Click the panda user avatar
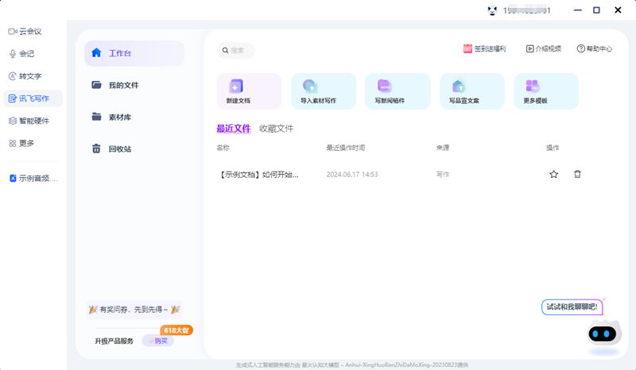 coord(492,10)
